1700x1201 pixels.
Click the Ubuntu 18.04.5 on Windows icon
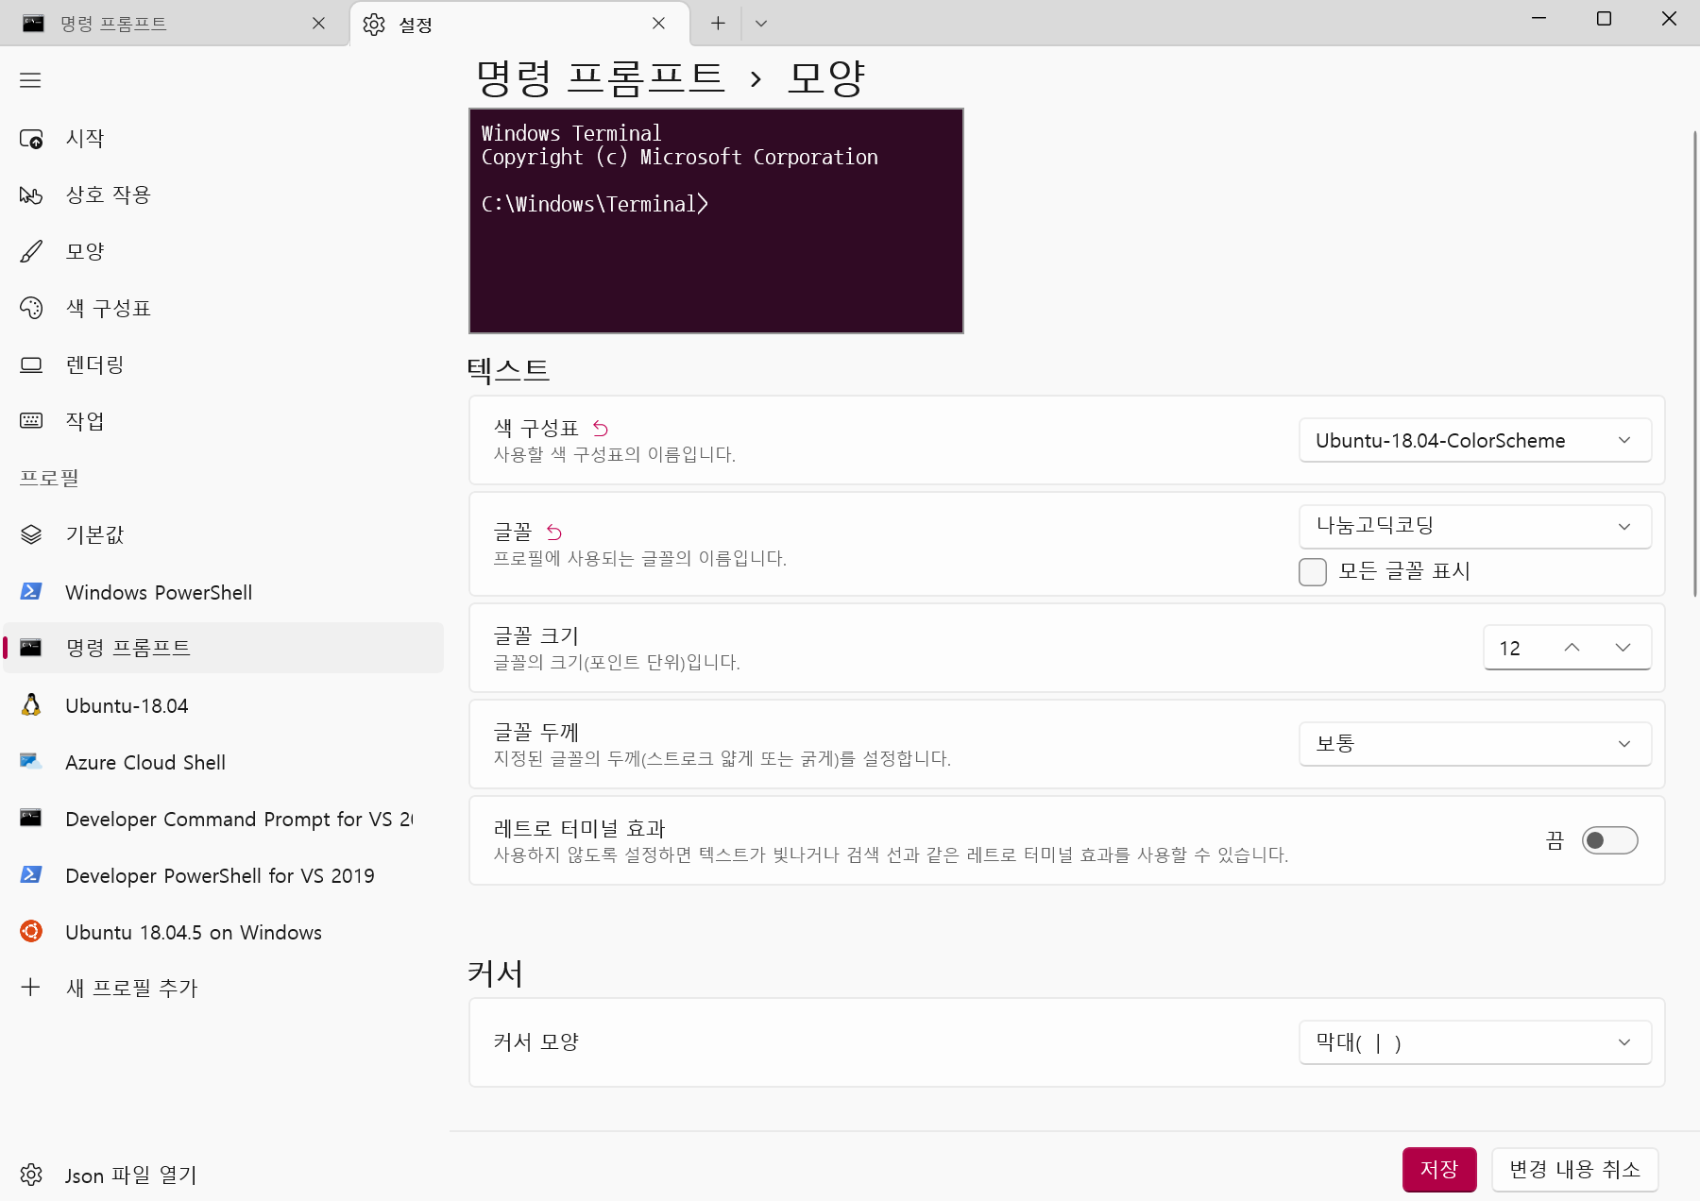tap(31, 932)
